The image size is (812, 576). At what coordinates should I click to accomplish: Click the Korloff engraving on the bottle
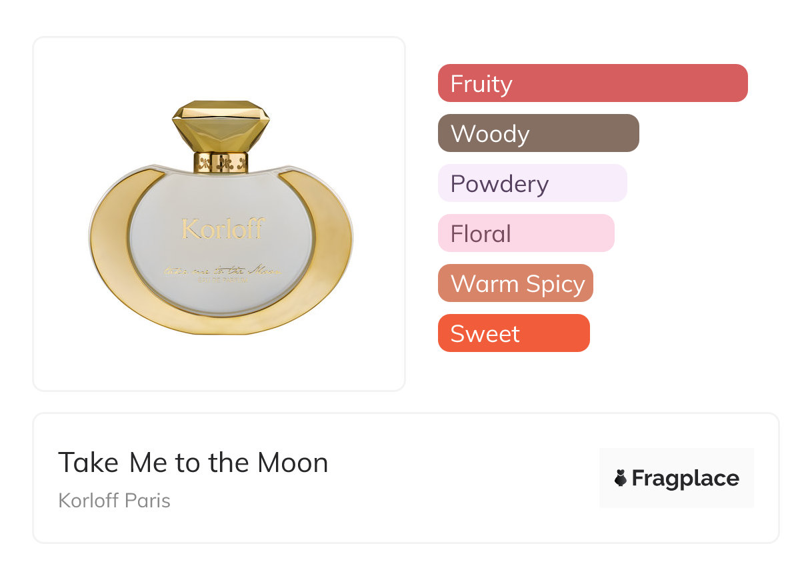pyautogui.click(x=223, y=229)
